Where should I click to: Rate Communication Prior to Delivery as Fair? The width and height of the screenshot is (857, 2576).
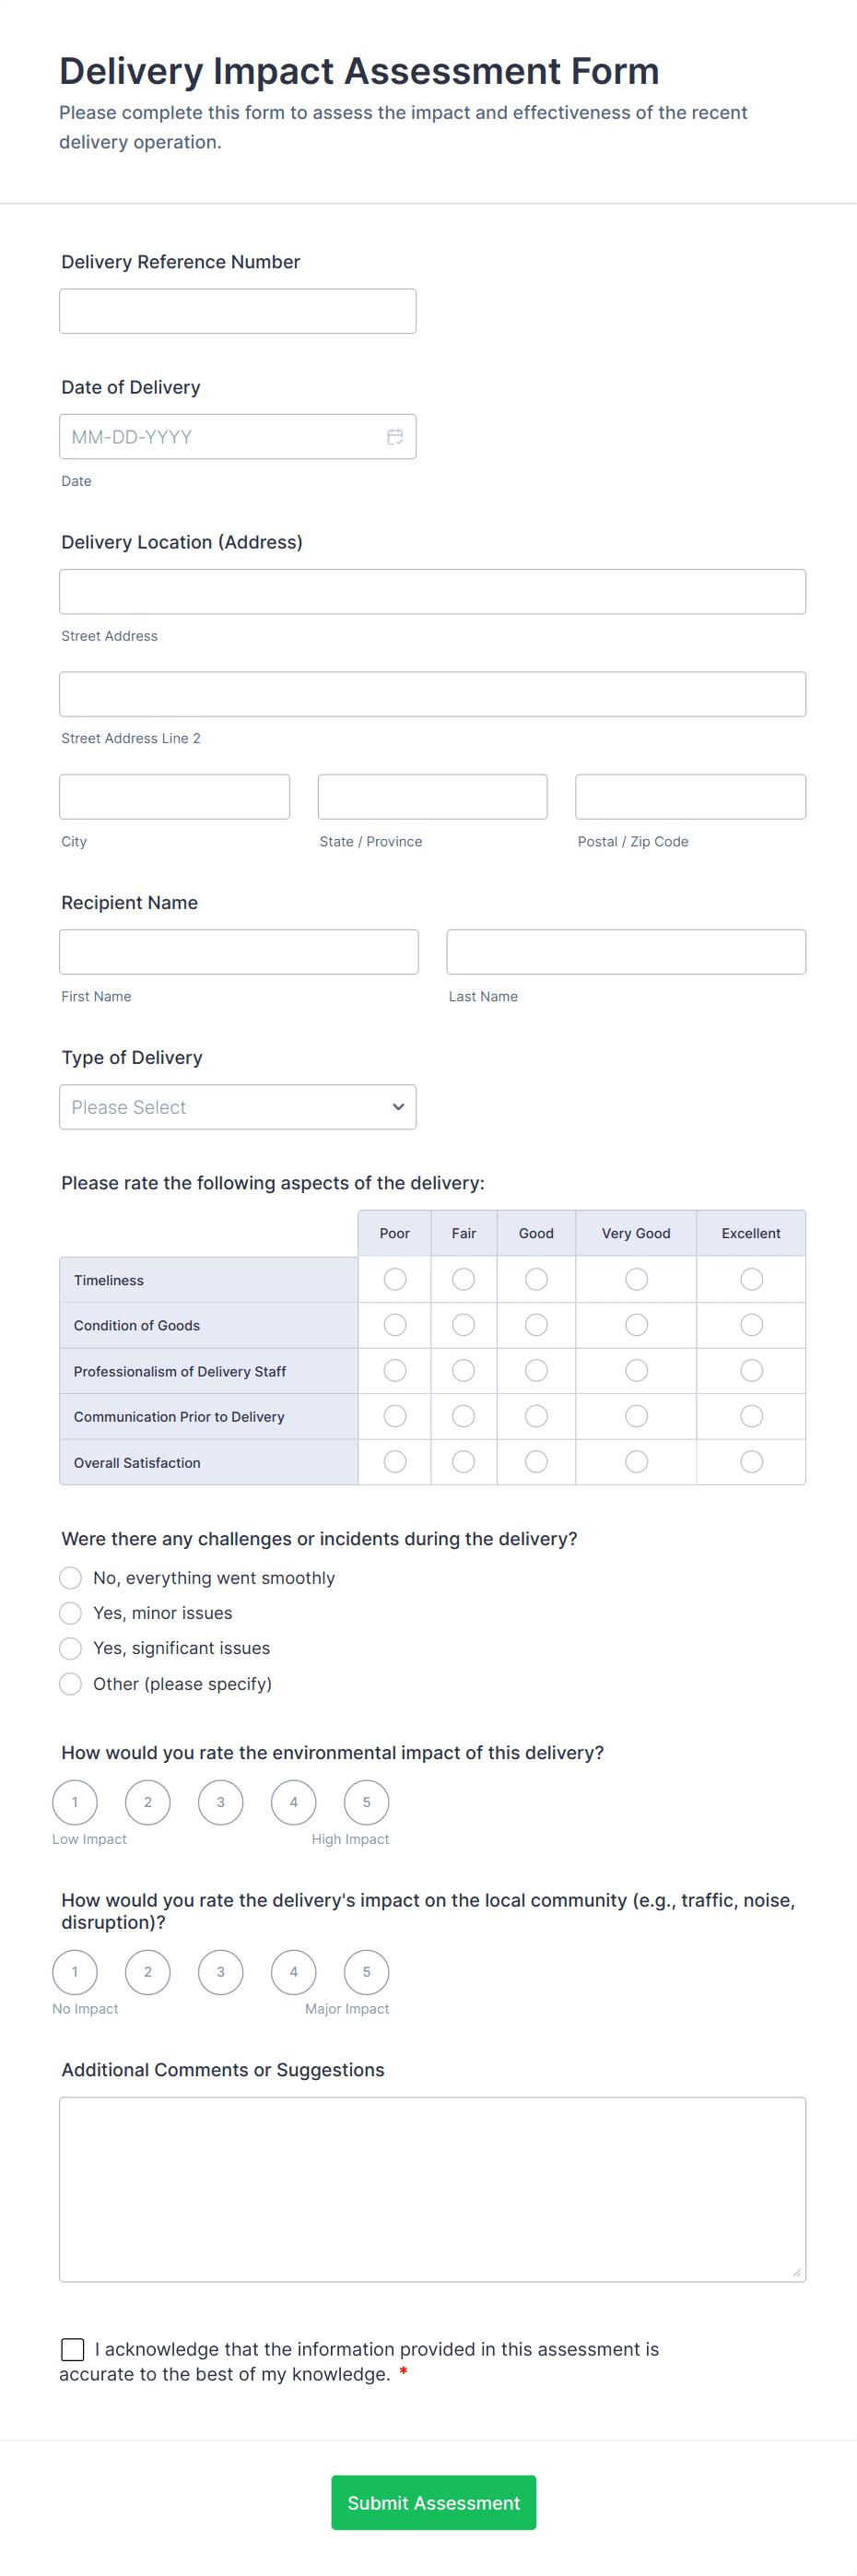(463, 1416)
